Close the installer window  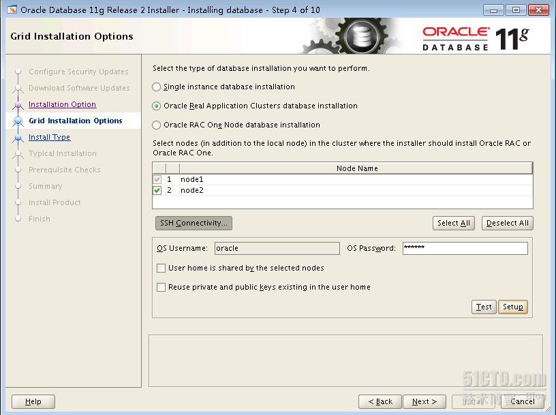click(538, 10)
